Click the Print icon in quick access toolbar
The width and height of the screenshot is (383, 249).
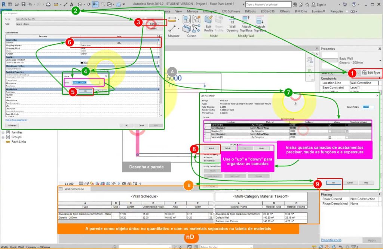(x=48, y=4)
